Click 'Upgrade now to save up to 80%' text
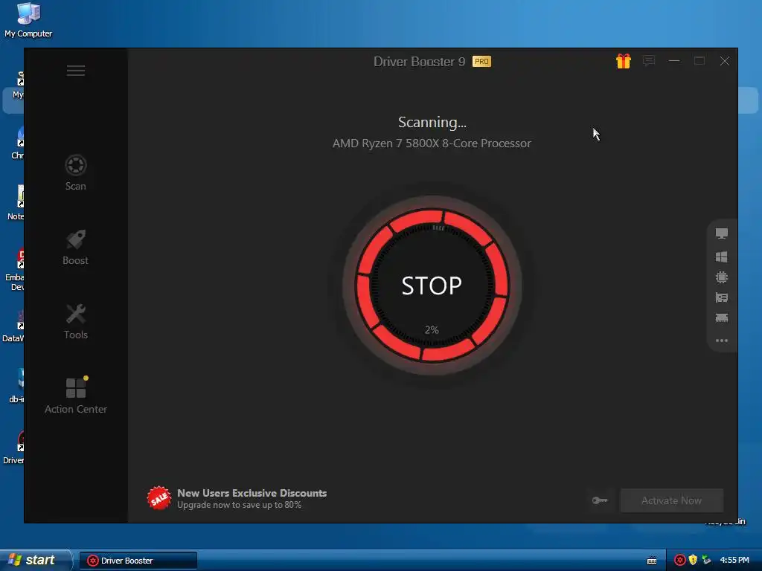 click(x=239, y=505)
